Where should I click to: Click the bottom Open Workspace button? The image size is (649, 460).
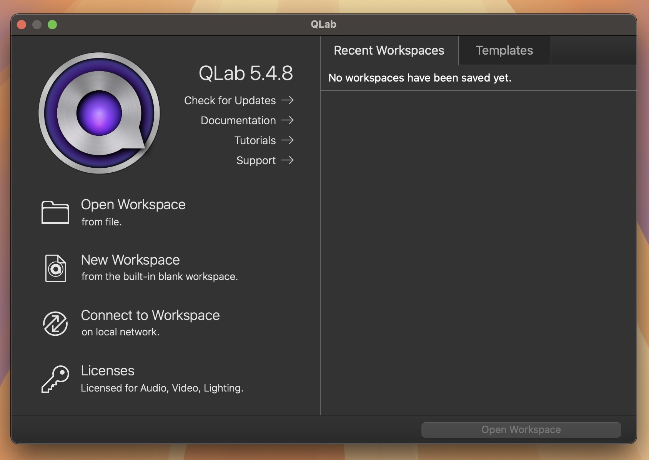click(x=521, y=430)
